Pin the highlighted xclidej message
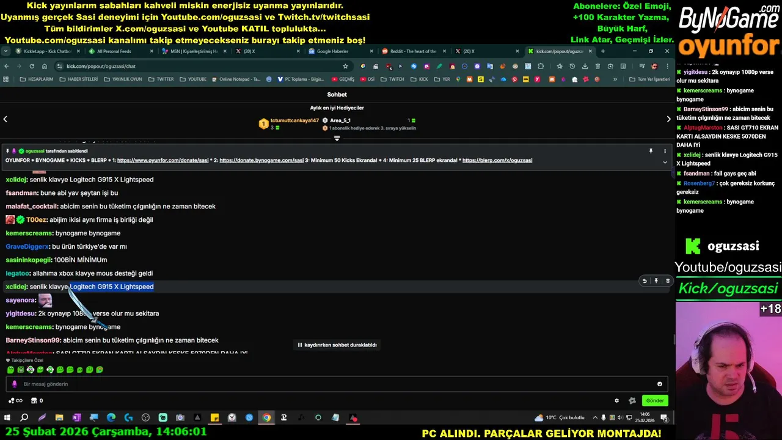This screenshot has height=440, width=782. click(x=656, y=280)
